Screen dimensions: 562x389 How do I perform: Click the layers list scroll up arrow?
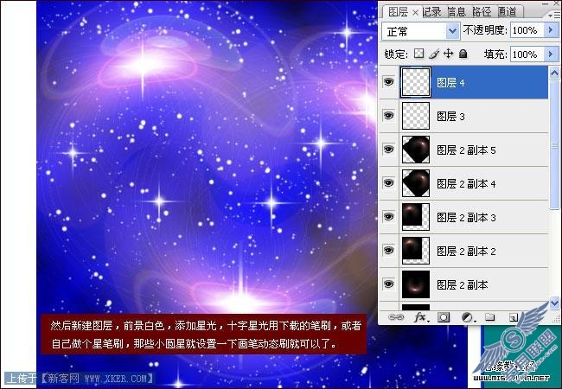point(554,73)
